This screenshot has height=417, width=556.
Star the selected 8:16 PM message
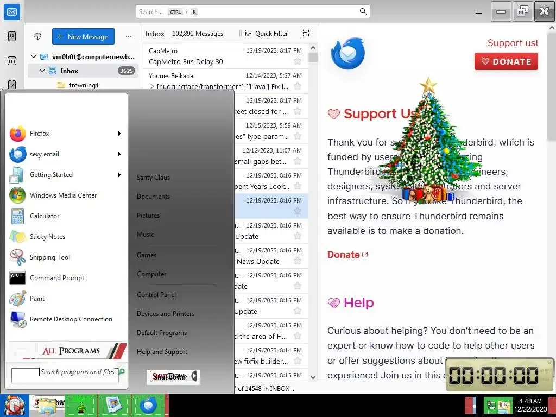[298, 211]
